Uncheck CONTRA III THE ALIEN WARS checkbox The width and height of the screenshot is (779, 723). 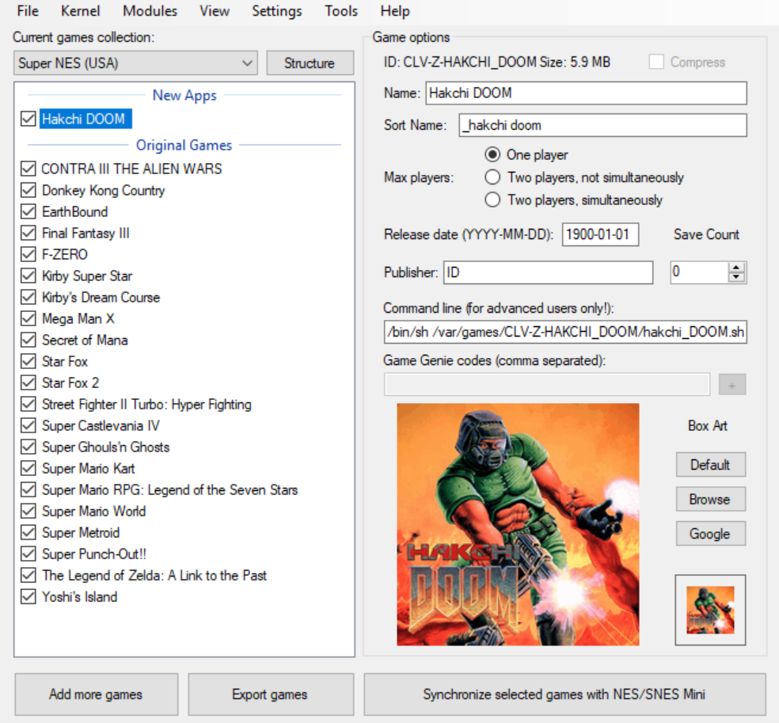[28, 169]
